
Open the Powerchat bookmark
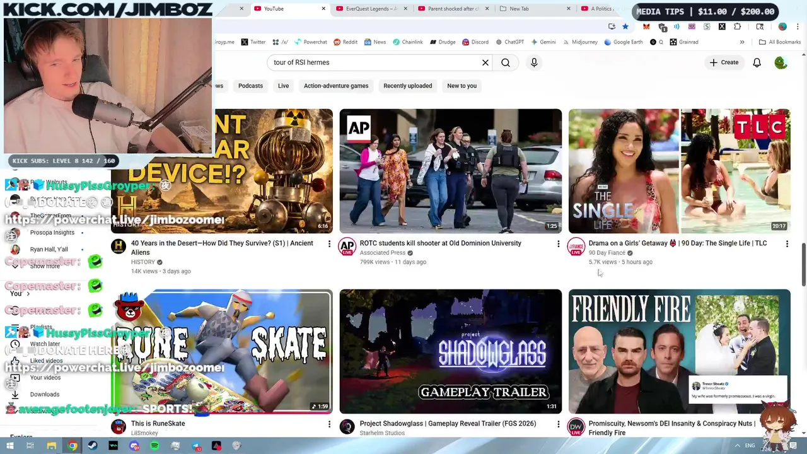[310, 42]
